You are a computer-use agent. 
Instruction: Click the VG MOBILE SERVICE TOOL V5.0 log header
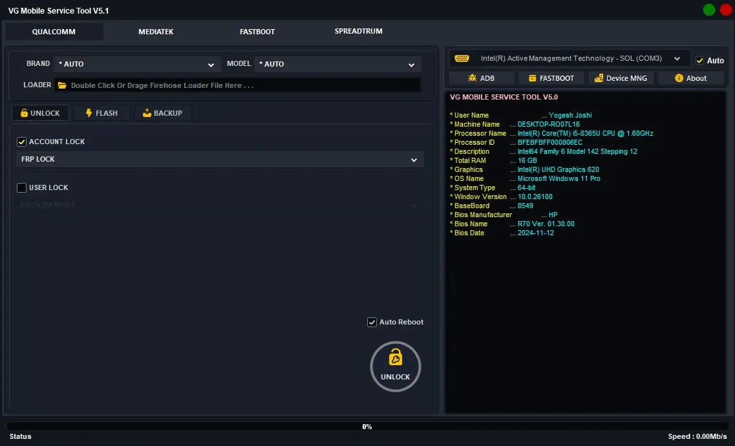tap(504, 97)
